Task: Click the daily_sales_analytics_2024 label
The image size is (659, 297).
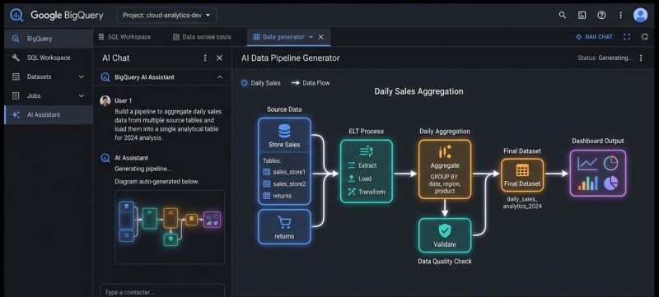Action: click(522, 202)
